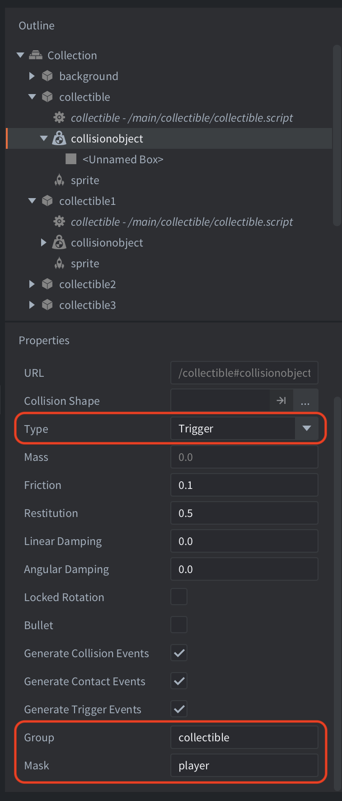Expand the collectible2 tree node
The height and width of the screenshot is (801, 342).
pyautogui.click(x=32, y=284)
